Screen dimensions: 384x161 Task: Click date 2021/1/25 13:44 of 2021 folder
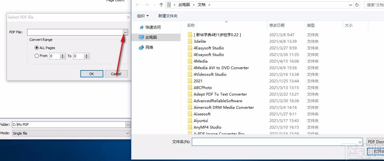[284, 81]
